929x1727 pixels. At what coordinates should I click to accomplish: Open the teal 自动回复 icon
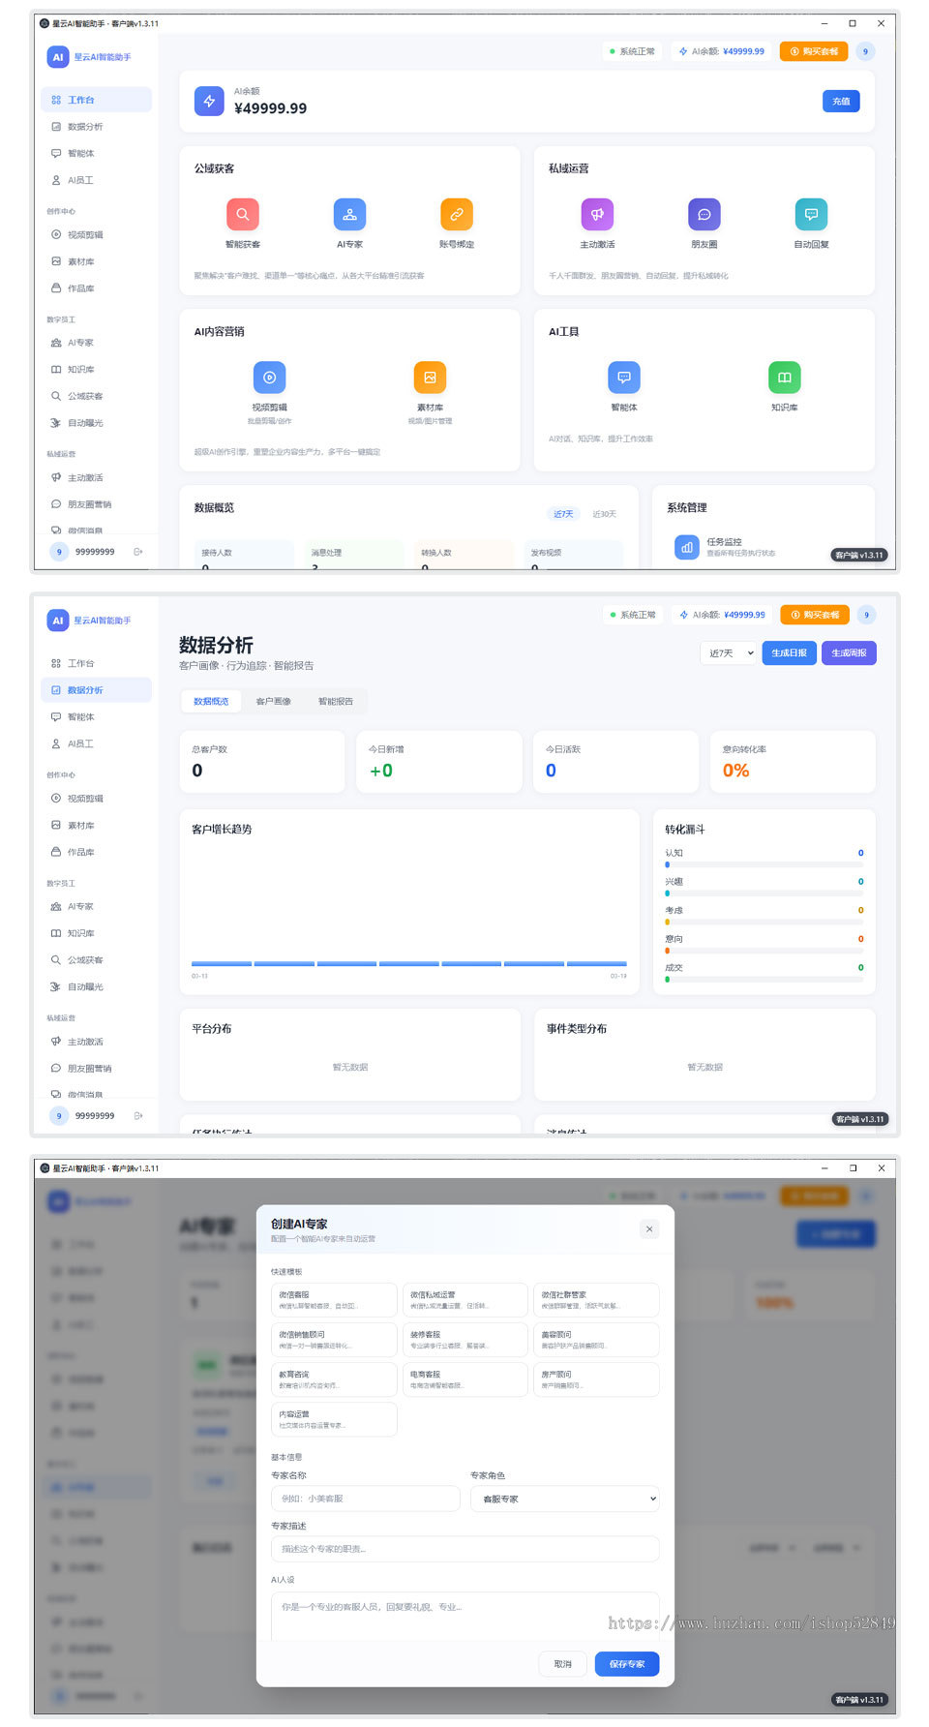[x=811, y=214]
